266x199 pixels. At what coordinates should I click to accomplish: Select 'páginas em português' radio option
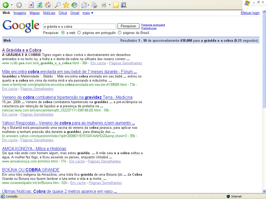79,33
